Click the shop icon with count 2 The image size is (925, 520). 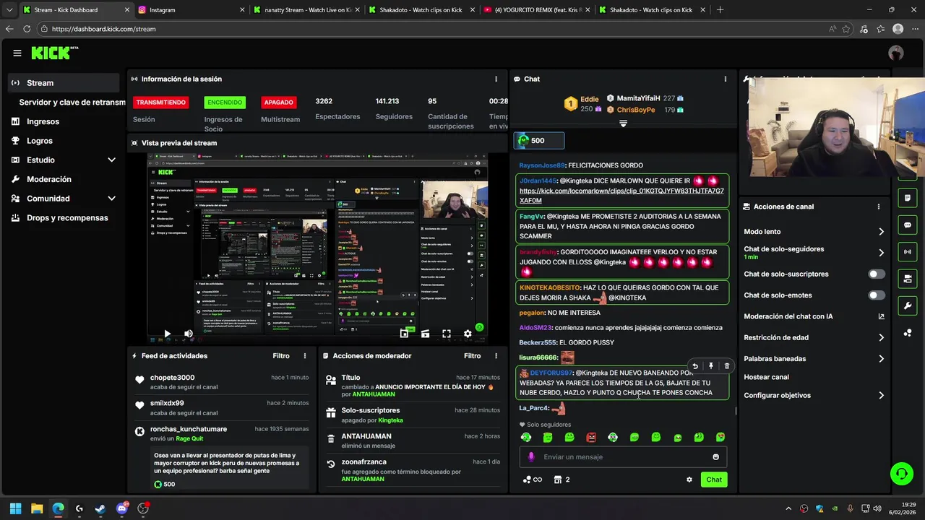pyautogui.click(x=562, y=480)
